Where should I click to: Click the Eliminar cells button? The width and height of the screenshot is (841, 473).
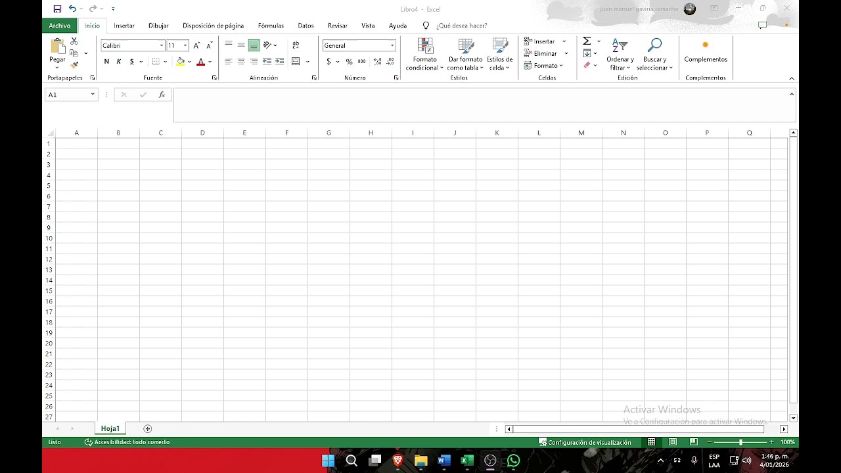[x=545, y=53]
